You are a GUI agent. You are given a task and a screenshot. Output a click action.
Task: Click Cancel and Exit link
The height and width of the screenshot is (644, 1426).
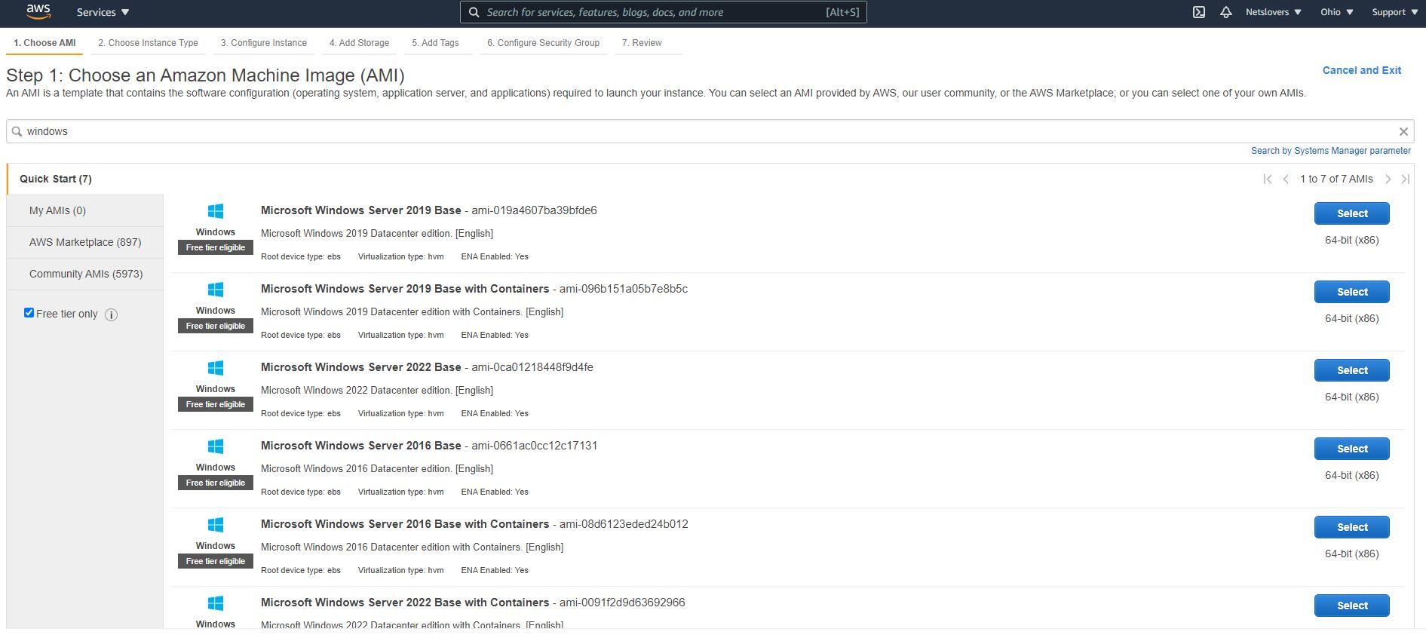(1361, 70)
